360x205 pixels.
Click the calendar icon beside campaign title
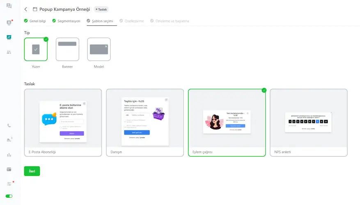coord(35,9)
